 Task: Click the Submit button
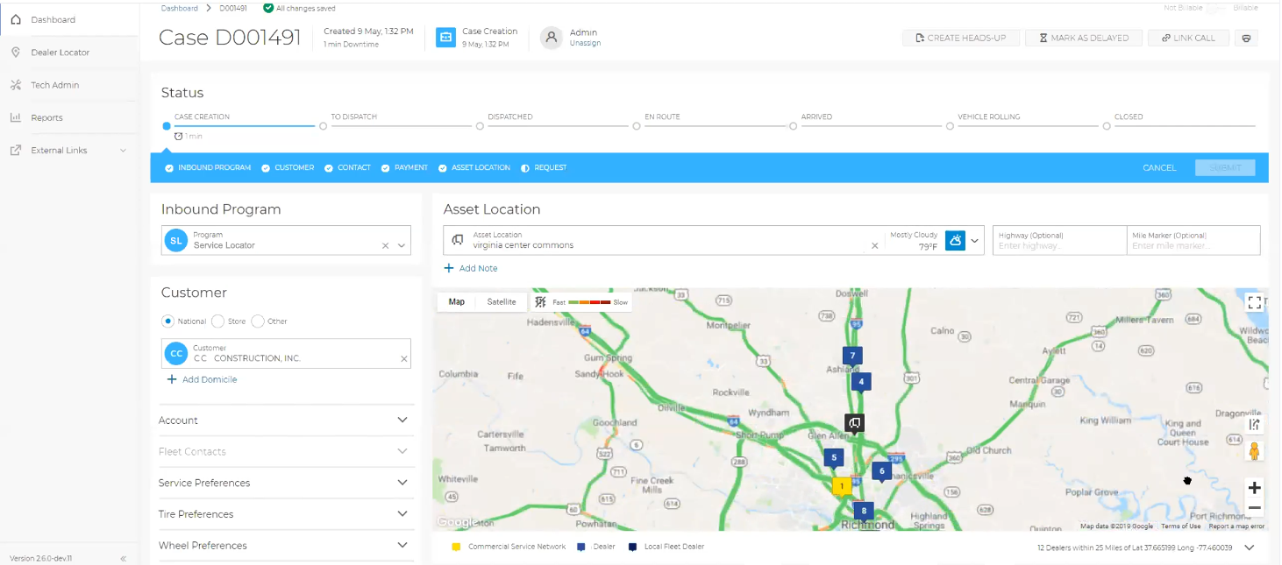click(x=1225, y=168)
